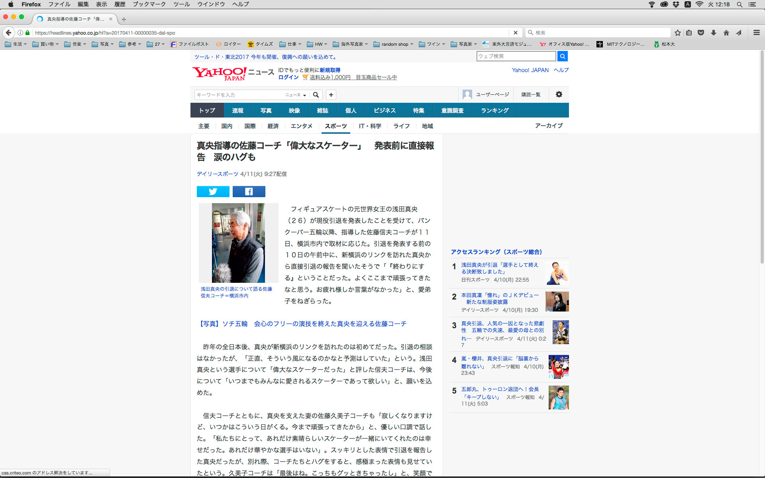Screen dimensions: 765x478
Task: Click the blue web search magnifier button
Action: 562,56
